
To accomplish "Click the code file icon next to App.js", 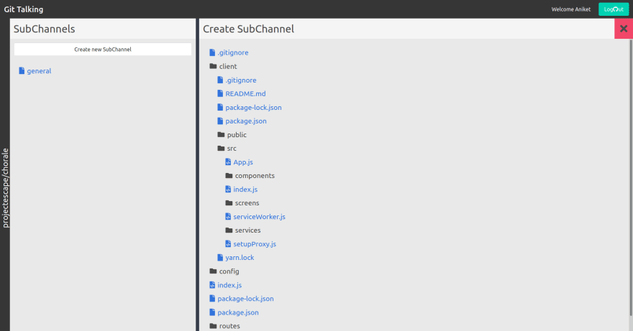I will 228,162.
